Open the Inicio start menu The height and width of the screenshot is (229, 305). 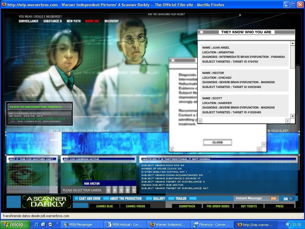tap(15, 224)
